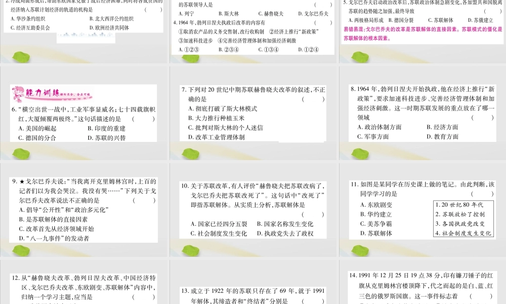Select answer C. ①③④ in question 4

click(x=269, y=50)
